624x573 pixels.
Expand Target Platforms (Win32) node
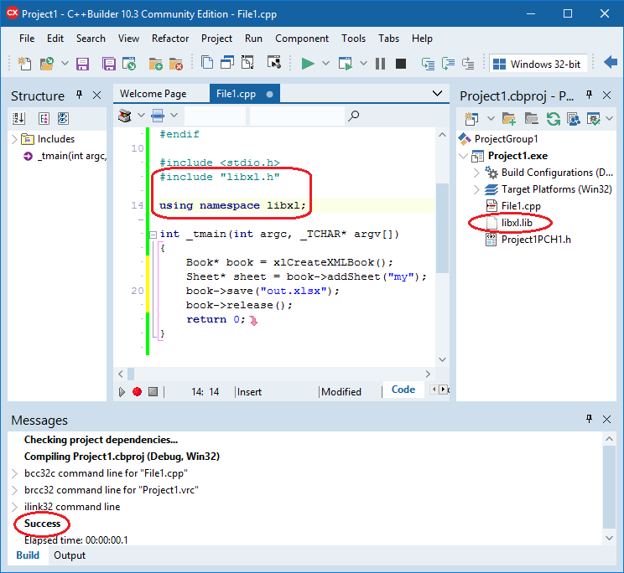click(476, 189)
